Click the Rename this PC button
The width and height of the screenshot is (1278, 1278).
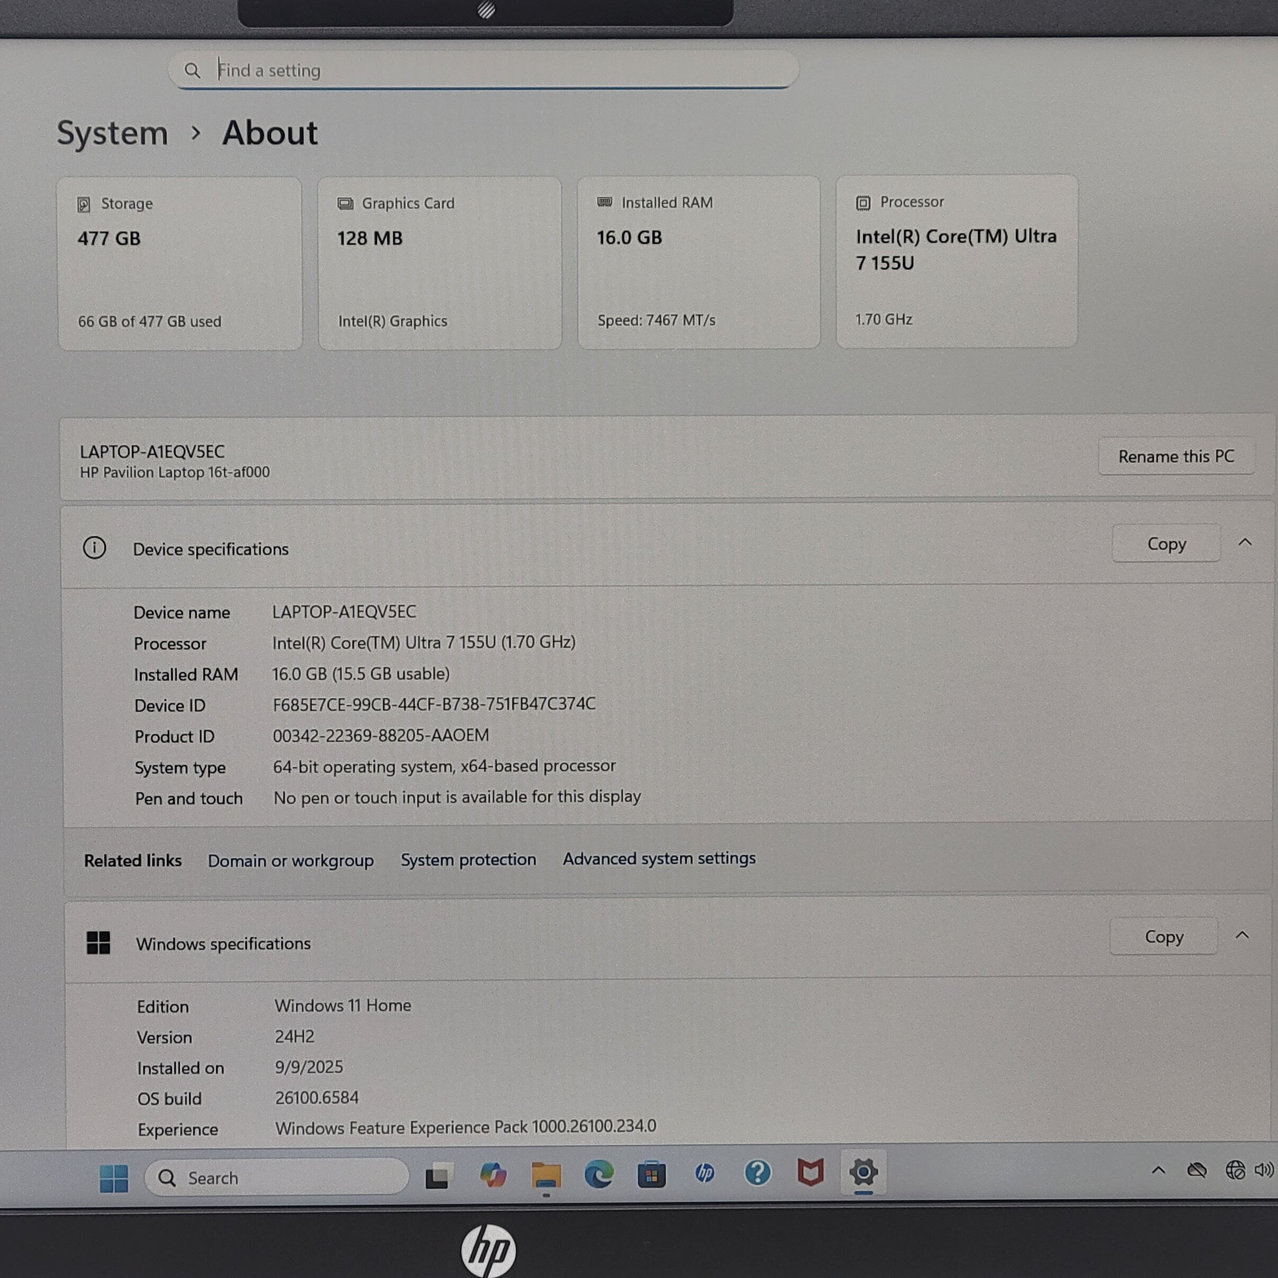1176,456
